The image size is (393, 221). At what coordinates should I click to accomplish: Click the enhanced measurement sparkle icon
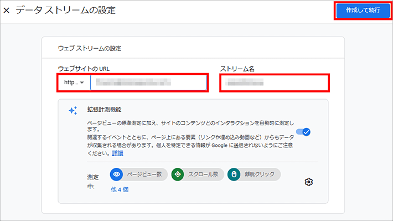pos(73,110)
